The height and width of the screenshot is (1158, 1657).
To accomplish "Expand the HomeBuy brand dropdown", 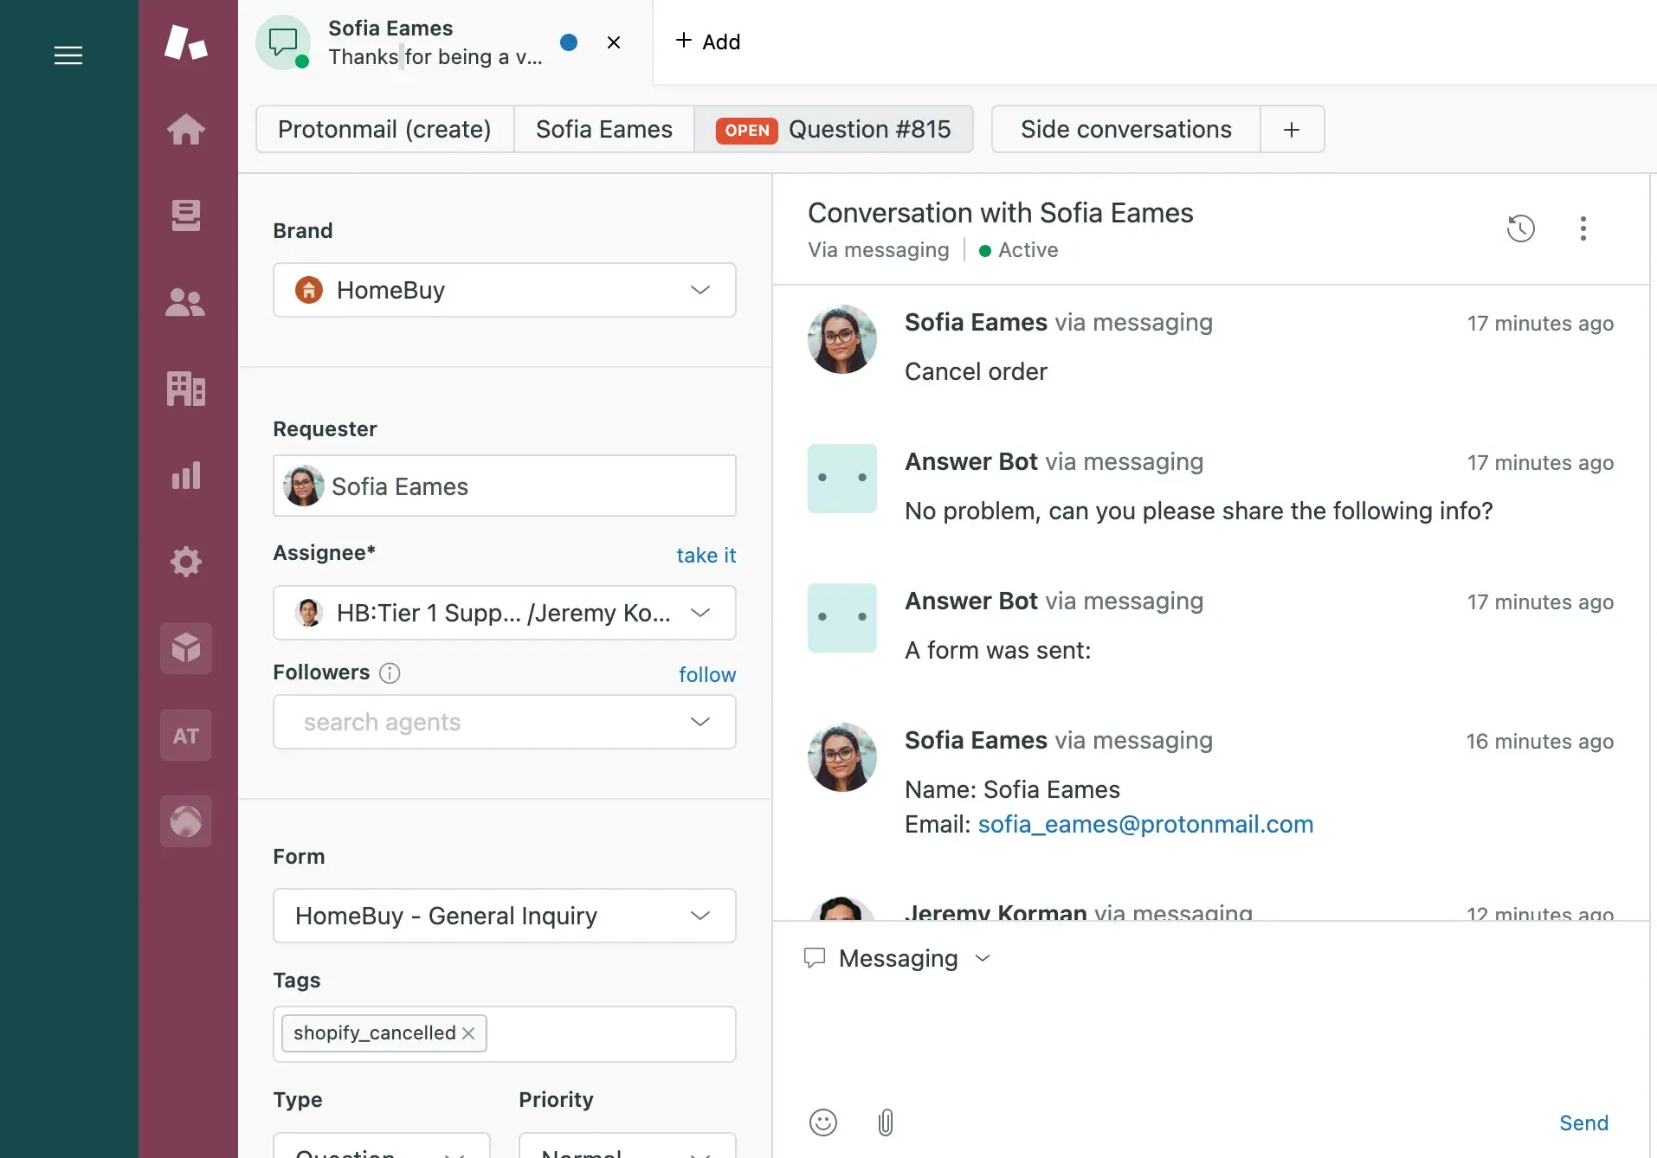I will 505,290.
